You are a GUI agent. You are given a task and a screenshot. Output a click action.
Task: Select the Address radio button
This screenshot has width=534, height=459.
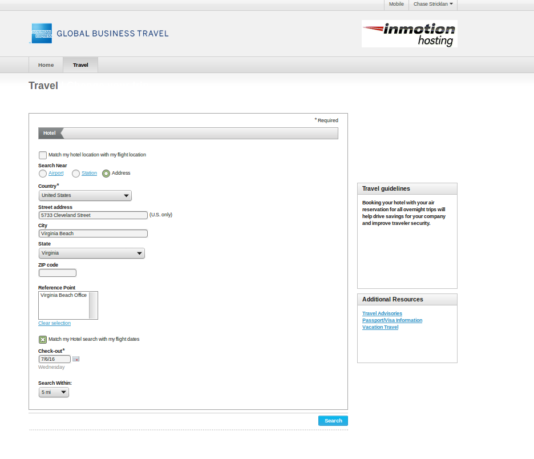pos(106,174)
